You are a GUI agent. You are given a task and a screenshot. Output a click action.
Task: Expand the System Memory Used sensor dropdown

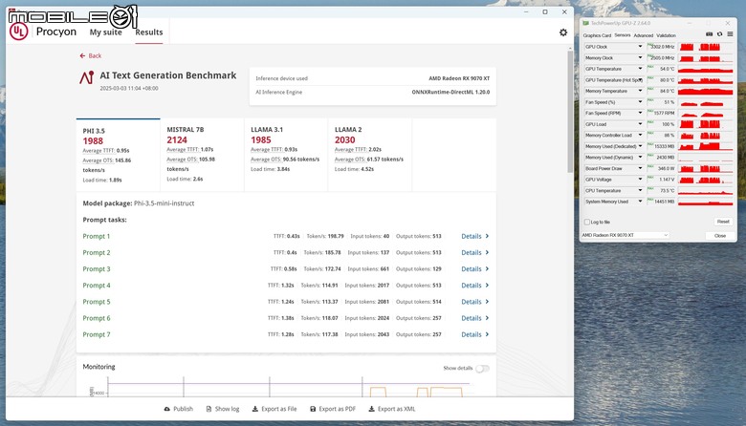[641, 202]
